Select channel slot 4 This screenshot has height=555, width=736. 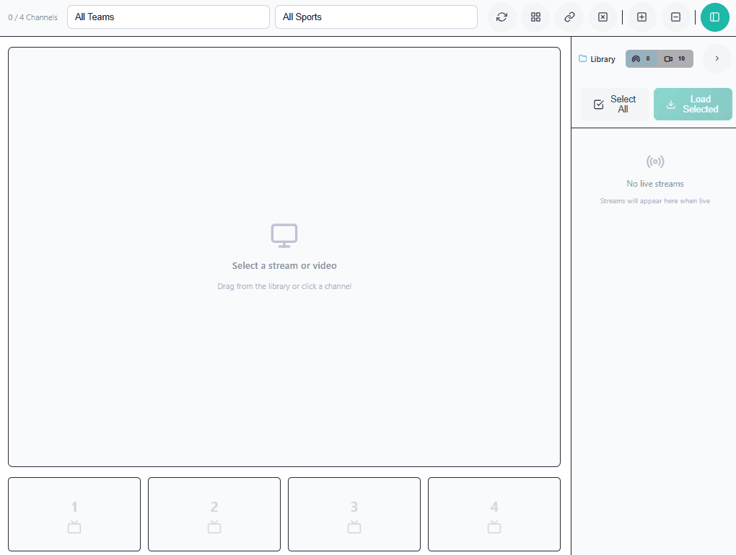(494, 514)
